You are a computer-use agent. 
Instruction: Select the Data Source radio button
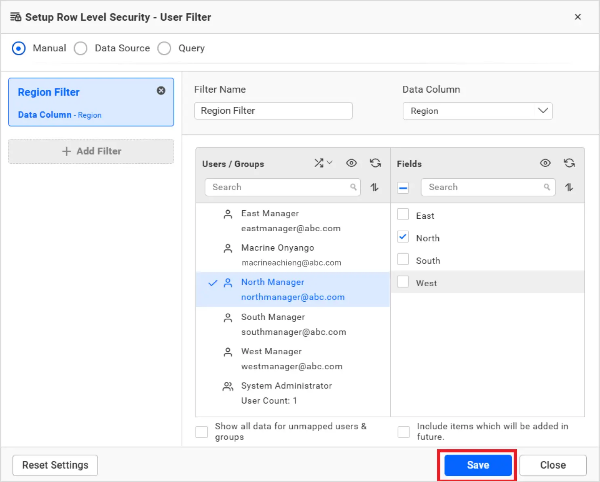tap(80, 48)
